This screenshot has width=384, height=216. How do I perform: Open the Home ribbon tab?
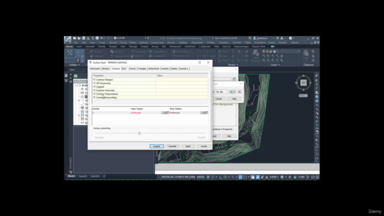click(70, 47)
